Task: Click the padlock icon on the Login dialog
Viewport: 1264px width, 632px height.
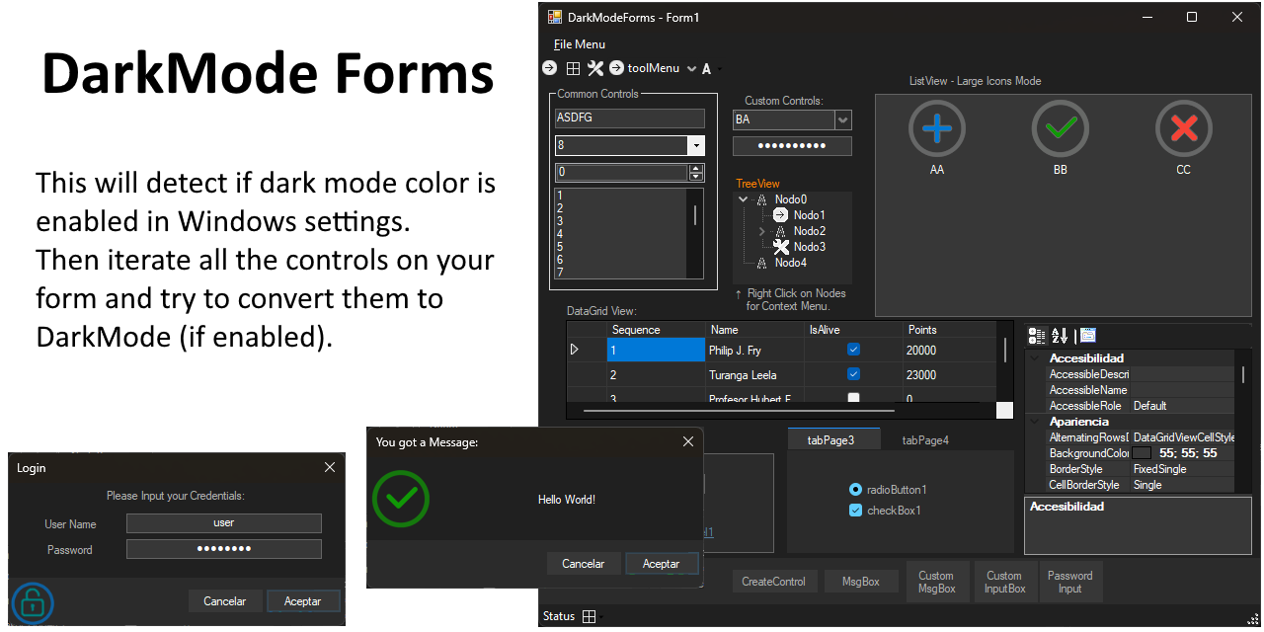Action: point(32,603)
